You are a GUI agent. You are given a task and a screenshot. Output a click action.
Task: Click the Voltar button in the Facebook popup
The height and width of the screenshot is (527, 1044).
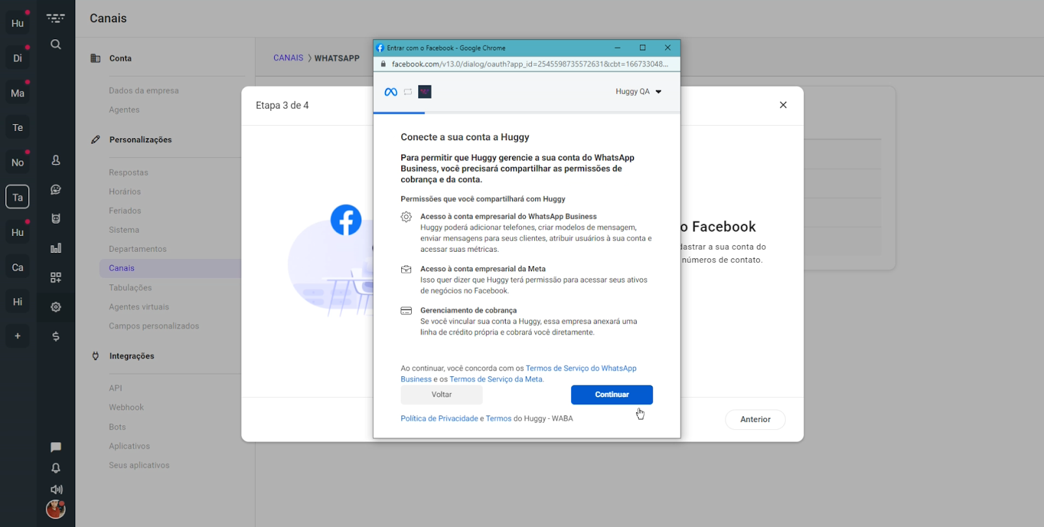coord(442,395)
